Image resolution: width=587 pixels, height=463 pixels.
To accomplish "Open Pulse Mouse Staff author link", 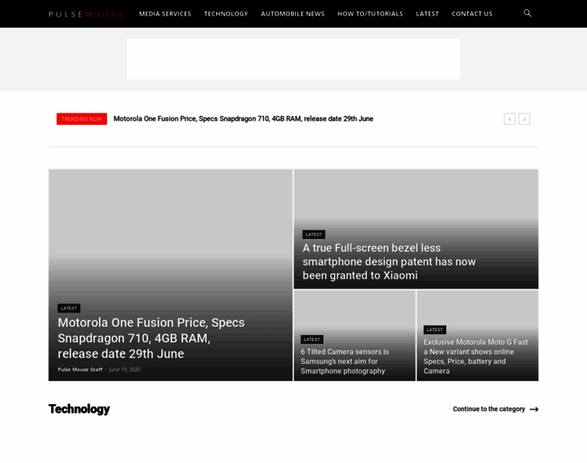I will click(x=80, y=370).
